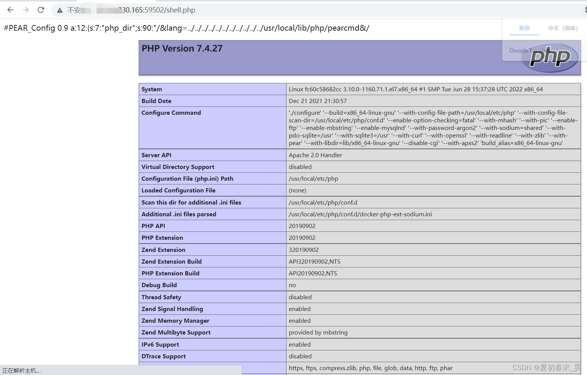Click the './configure' command value text
The height and width of the screenshot is (375, 587).
click(x=433, y=128)
